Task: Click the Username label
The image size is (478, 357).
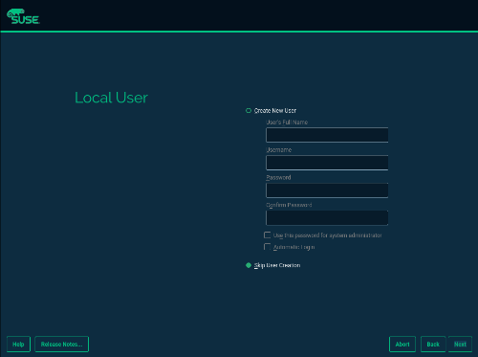Action: pyautogui.click(x=279, y=150)
